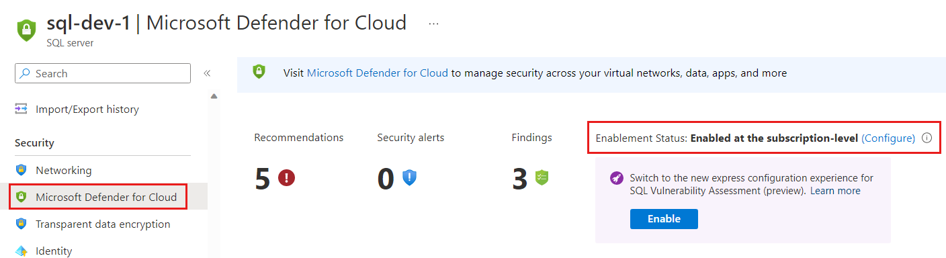Screen dimensions: 946x258
Task: Click the Security section heading
Action: click(34, 143)
